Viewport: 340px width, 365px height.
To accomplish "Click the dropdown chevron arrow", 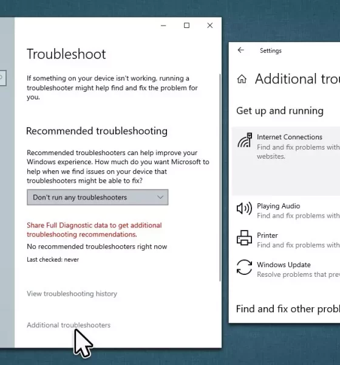I will pos(160,197).
